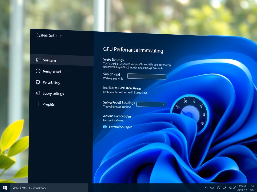Select Ressgrenent in the sidebar
This screenshot has width=257, height=192.
click(x=52, y=71)
